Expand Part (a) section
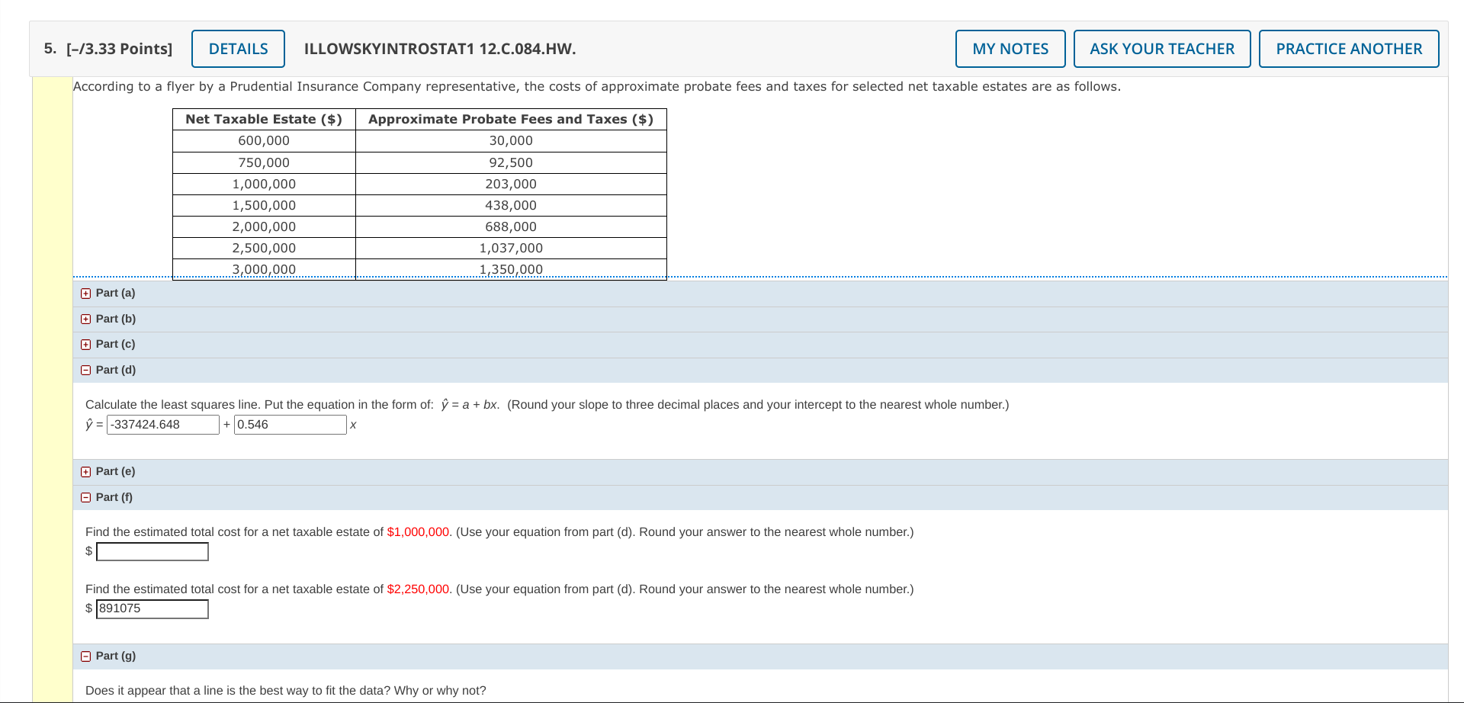Screen dimensions: 1464x703 pyautogui.click(x=85, y=294)
